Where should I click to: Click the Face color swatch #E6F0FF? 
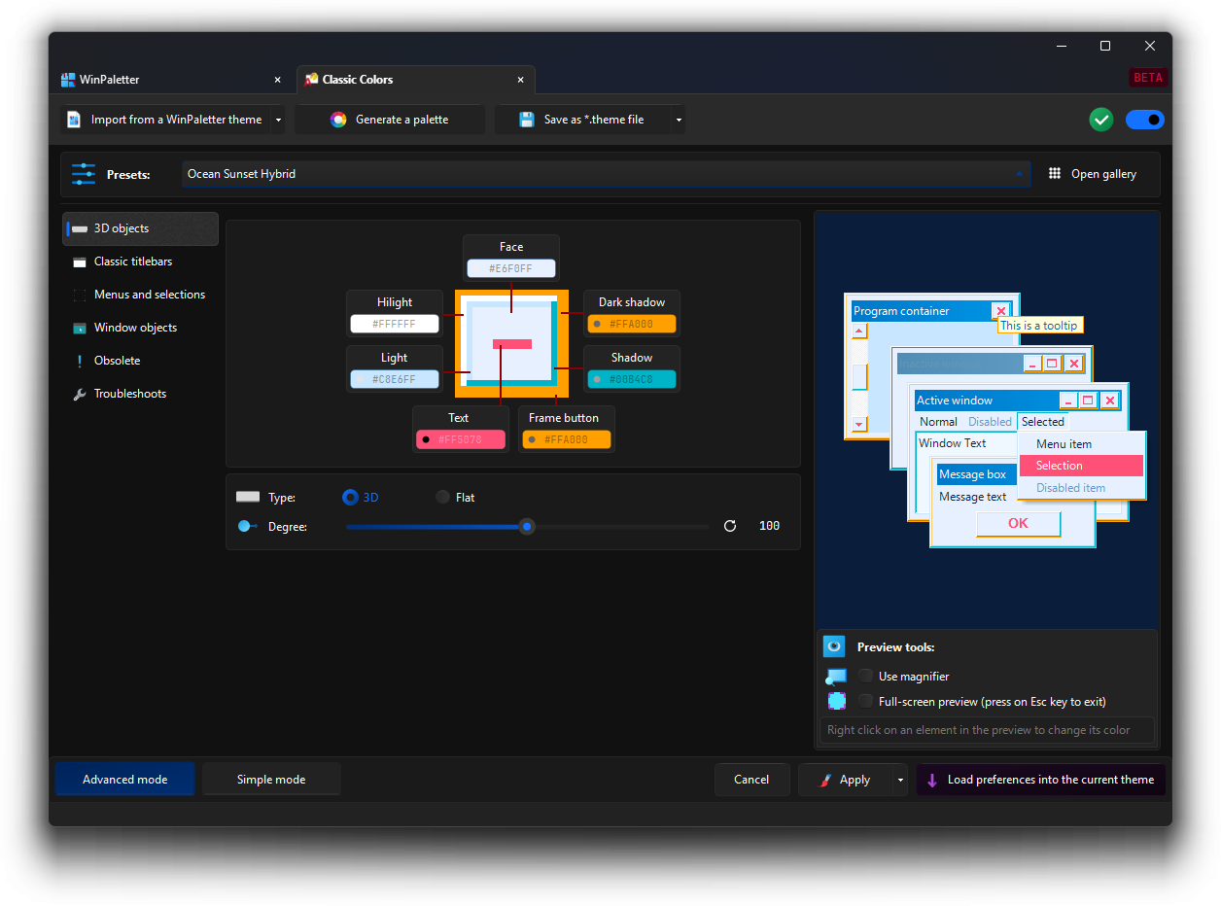tap(511, 268)
